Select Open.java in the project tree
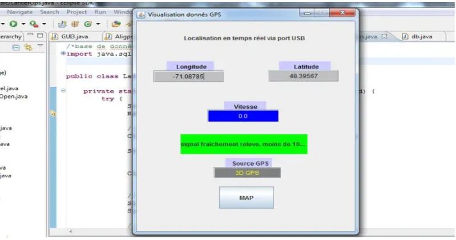 pos(13,97)
